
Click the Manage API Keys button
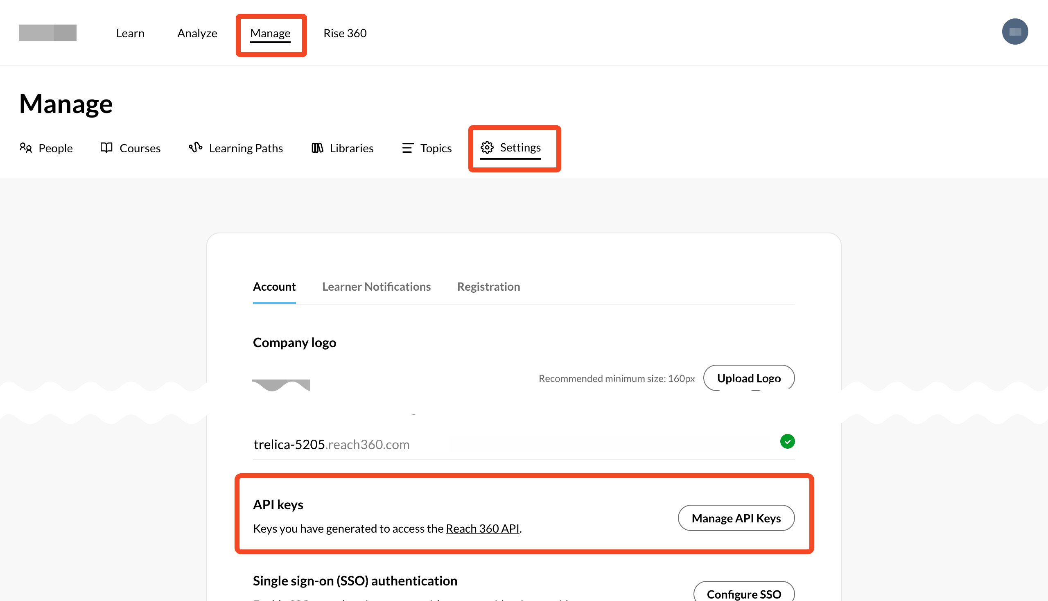tap(736, 518)
